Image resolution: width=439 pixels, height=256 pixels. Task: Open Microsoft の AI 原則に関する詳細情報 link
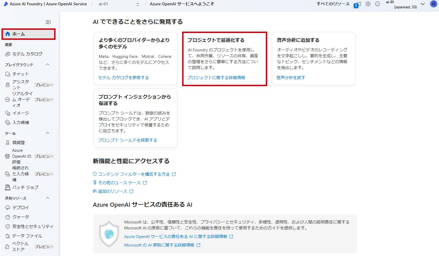pyautogui.click(x=159, y=245)
